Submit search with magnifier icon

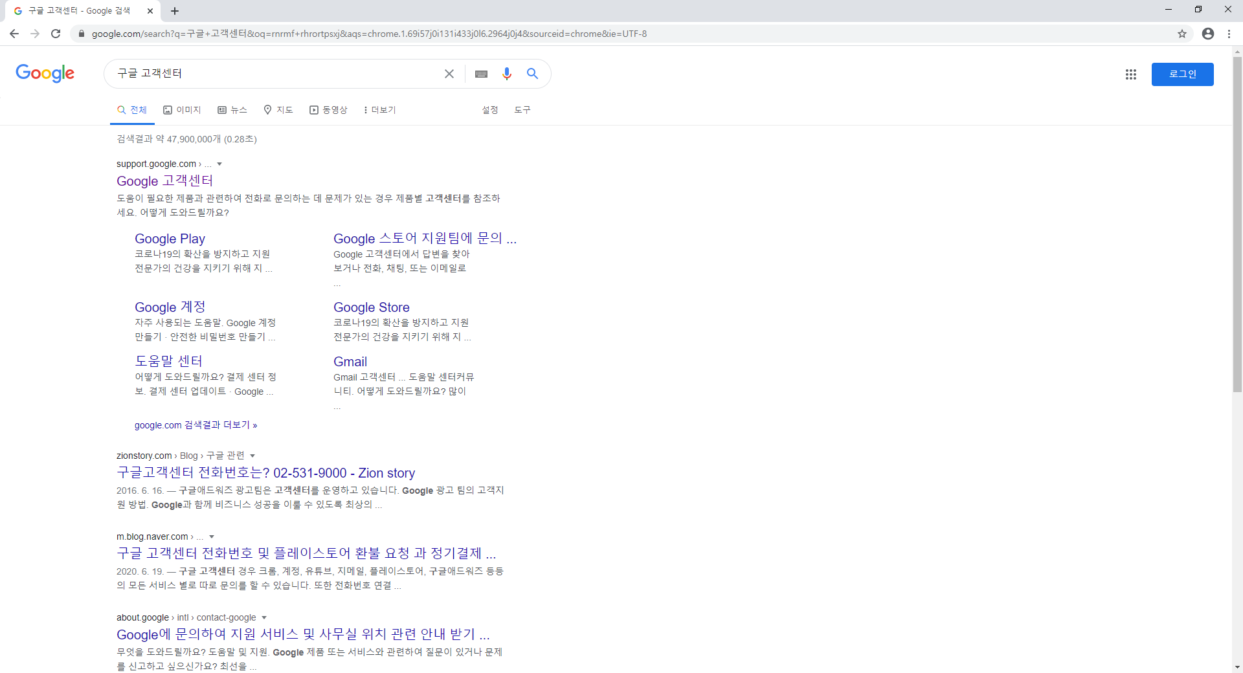[x=532, y=74]
